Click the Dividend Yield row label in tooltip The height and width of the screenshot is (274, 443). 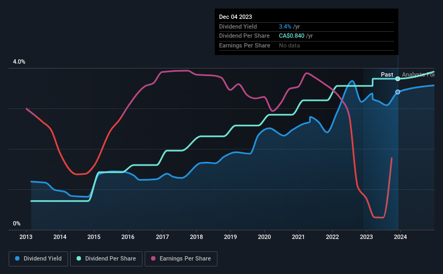tap(238, 26)
